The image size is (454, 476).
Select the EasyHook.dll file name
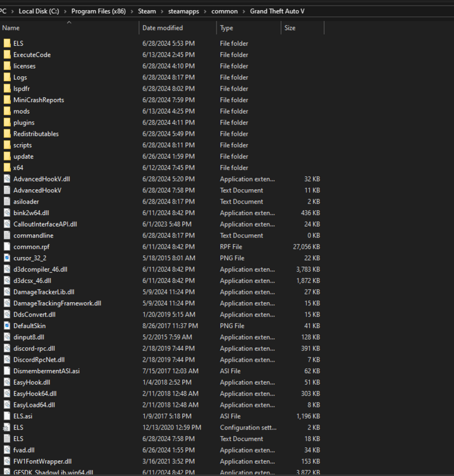tap(32, 383)
